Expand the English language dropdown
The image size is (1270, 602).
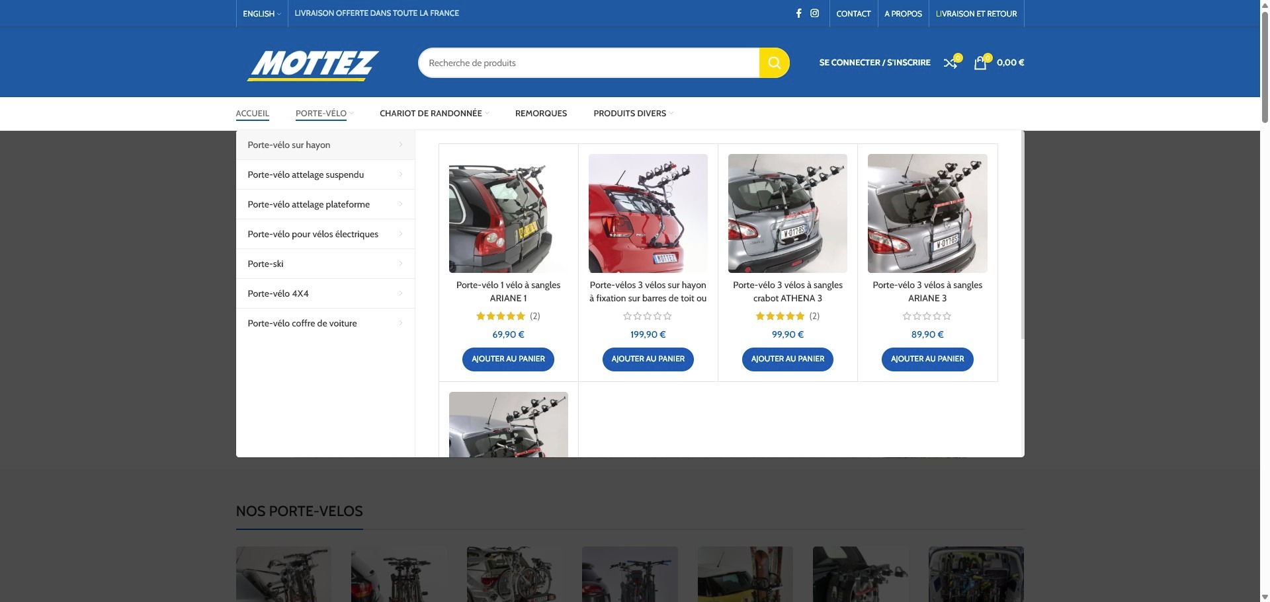point(261,14)
